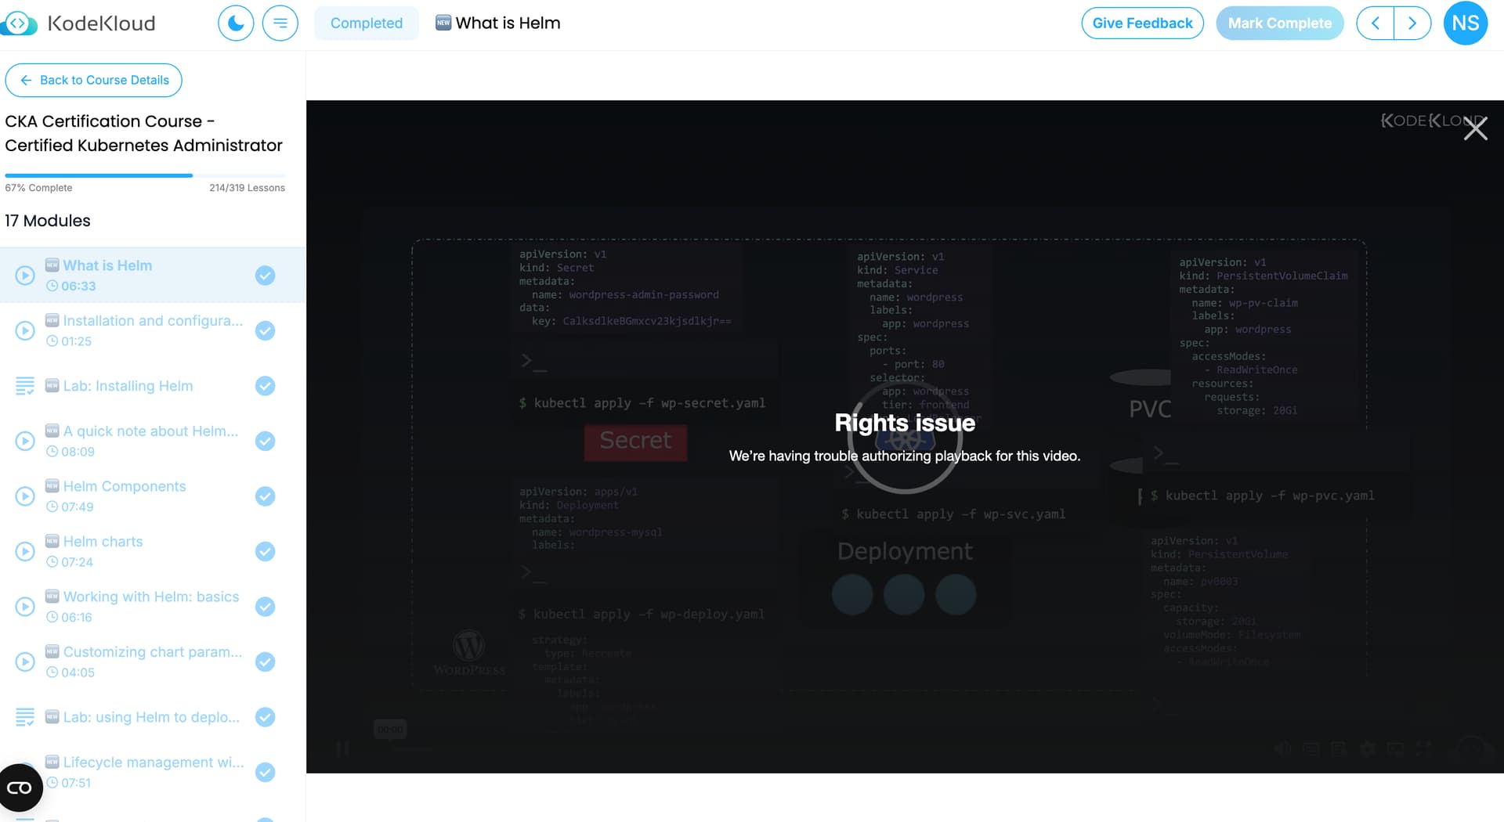Click the 17 Modules heading
Image resolution: width=1504 pixels, height=822 pixels.
[x=48, y=221]
